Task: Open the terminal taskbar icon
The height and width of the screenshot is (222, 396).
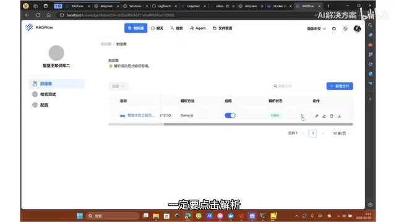Action: coord(262,216)
